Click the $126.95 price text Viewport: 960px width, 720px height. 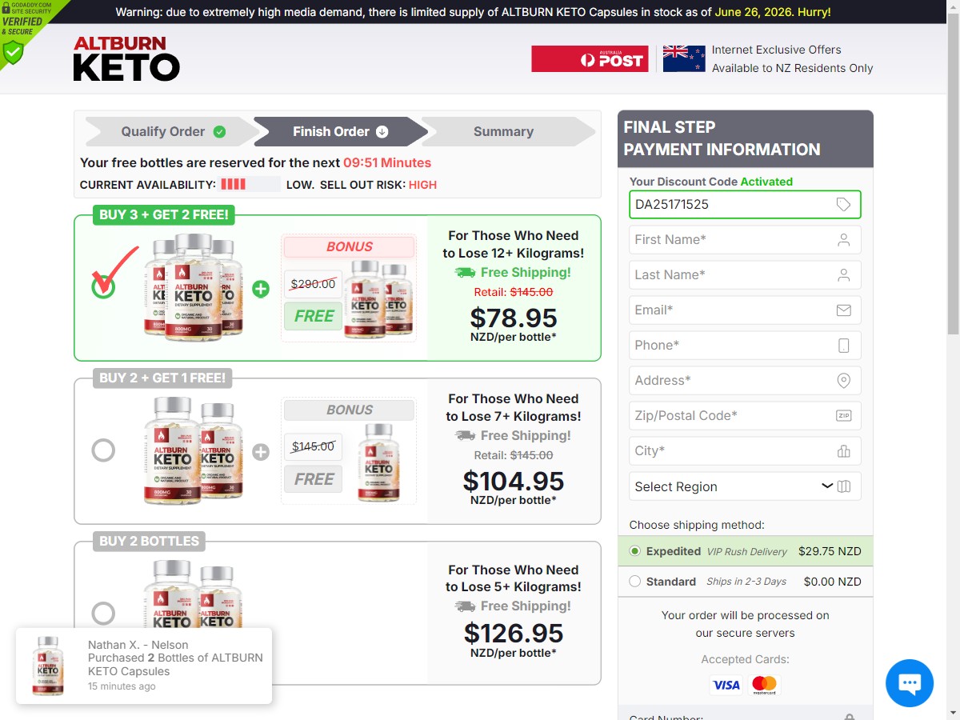point(514,634)
